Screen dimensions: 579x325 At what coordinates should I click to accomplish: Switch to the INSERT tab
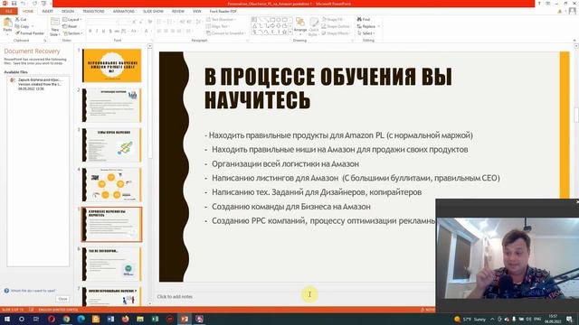47,12
